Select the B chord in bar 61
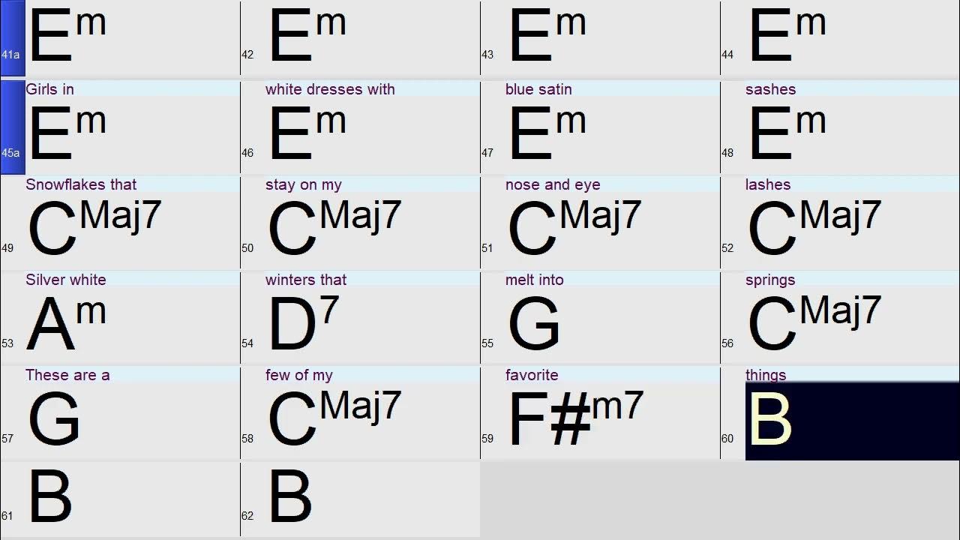Screen dimensions: 960x540 pos(49,496)
